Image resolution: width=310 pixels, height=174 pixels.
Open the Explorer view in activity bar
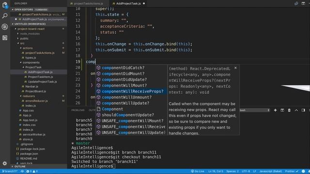5,5
